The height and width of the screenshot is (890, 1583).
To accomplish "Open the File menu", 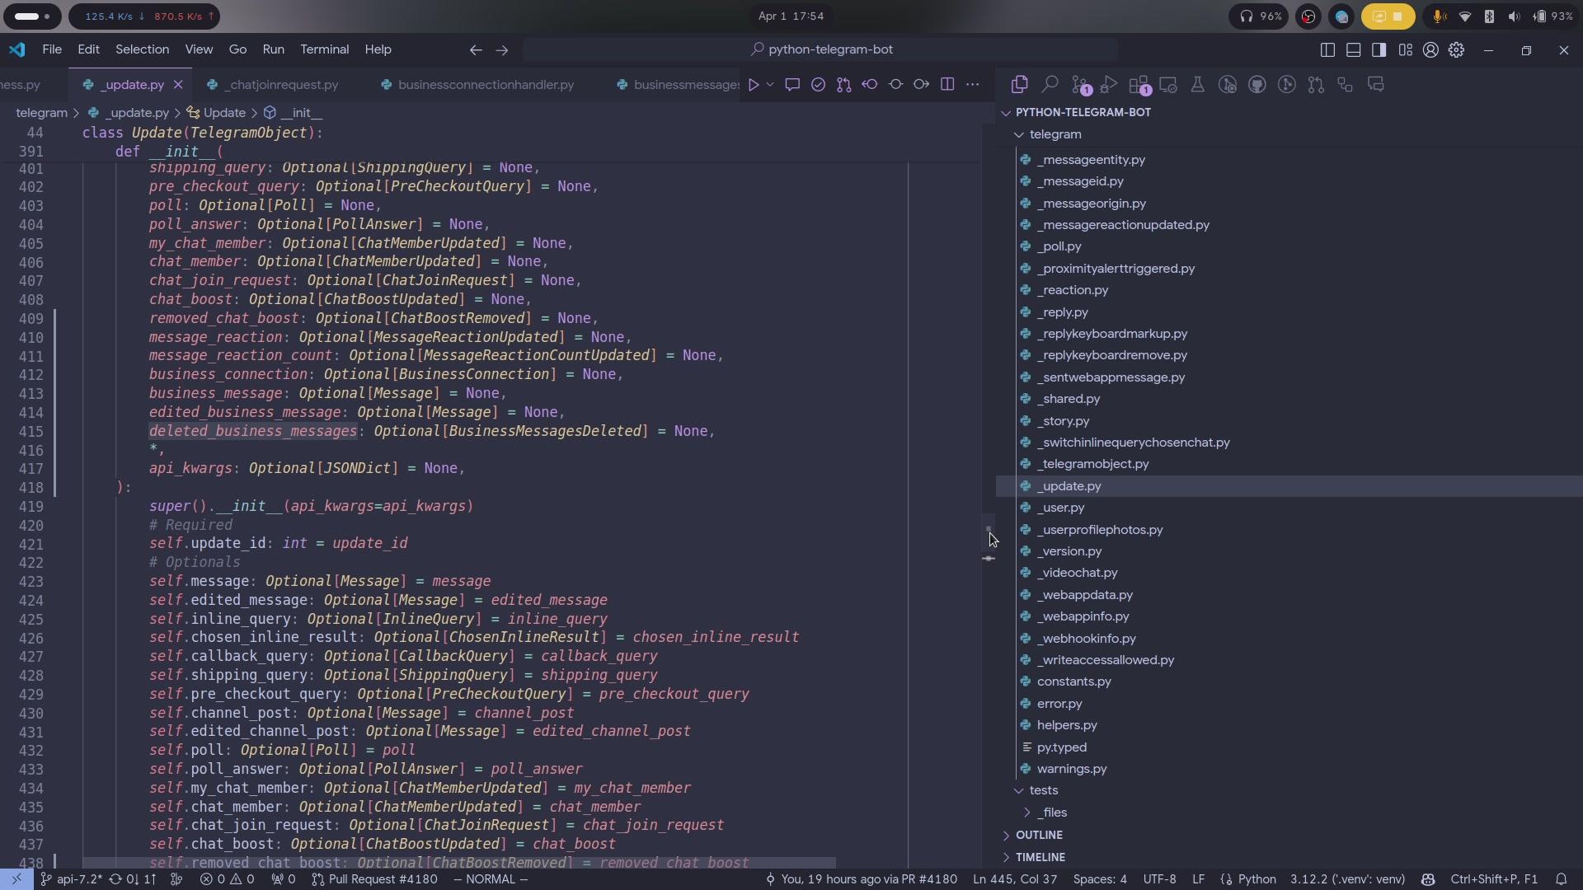I will [x=52, y=49].
